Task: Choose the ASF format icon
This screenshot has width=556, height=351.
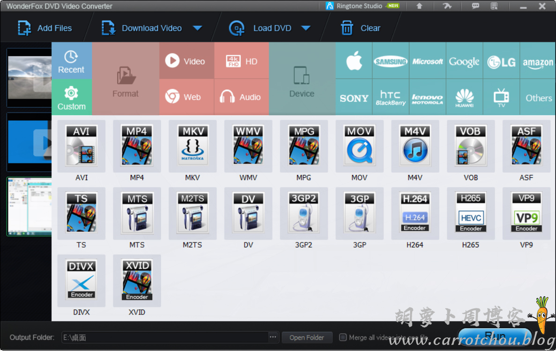Action: (x=526, y=146)
